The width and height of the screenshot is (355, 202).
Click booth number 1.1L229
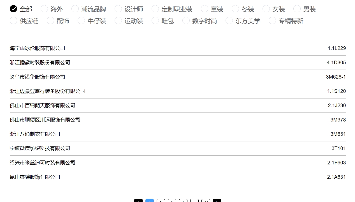(x=337, y=48)
